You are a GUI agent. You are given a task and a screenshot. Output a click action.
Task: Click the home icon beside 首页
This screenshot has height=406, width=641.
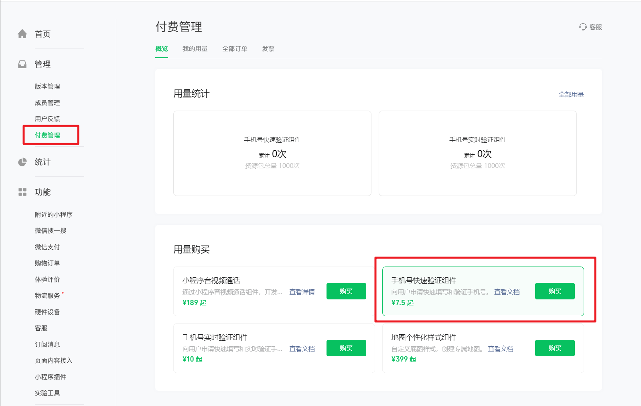[x=22, y=34]
